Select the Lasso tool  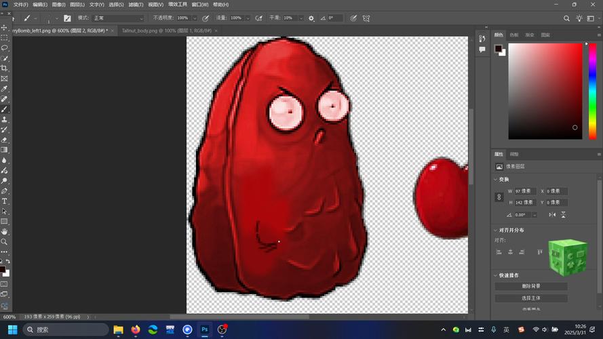[x=4, y=48]
